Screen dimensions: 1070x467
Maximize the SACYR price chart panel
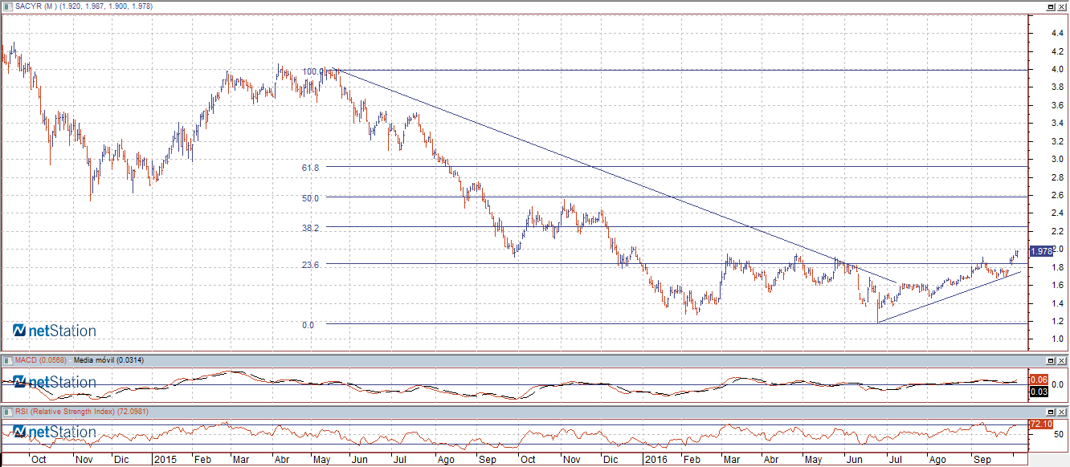click(x=1050, y=6)
